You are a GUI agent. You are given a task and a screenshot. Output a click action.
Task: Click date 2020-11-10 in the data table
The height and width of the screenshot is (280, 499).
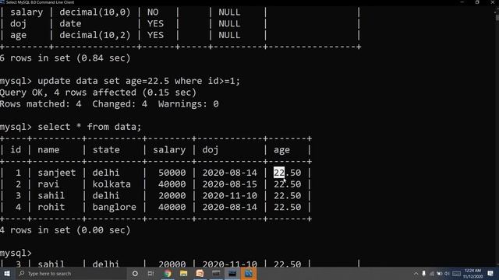[x=229, y=195]
